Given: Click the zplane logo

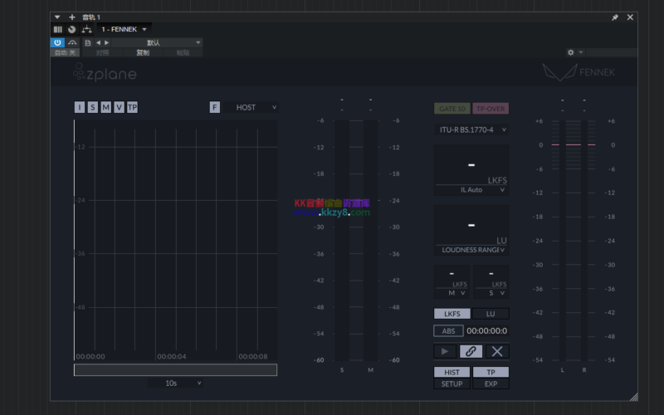Looking at the screenshot, I should [105, 72].
